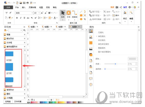Click the search magnifier in 符号库
This screenshot has height=107, width=145.
(24, 30)
